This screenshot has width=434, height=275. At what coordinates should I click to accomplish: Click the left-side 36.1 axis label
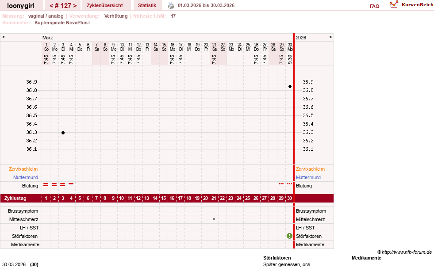coord(31,149)
